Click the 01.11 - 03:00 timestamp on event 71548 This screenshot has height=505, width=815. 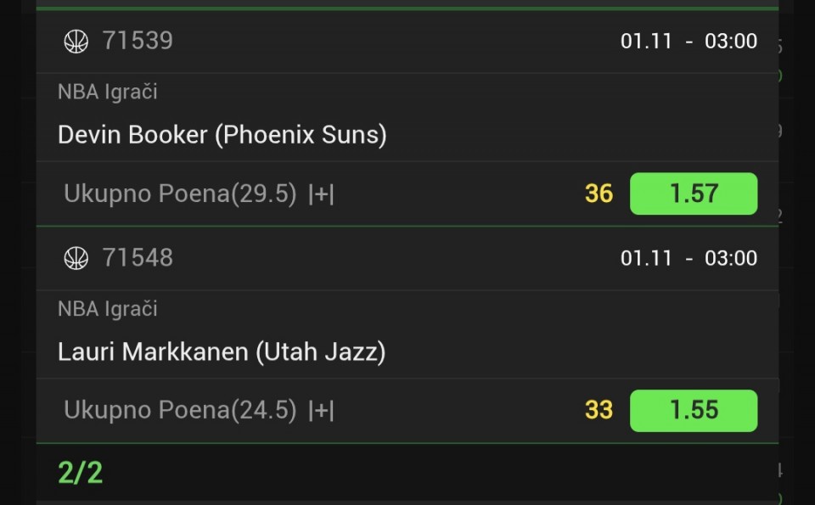[x=689, y=258]
